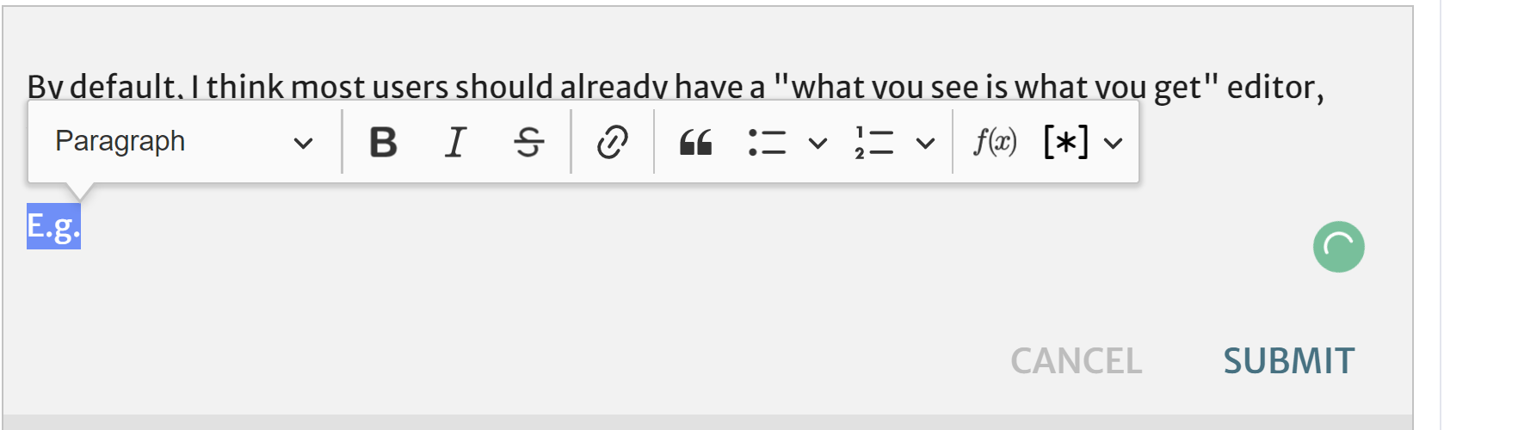Start a bulleted list
The height and width of the screenshot is (430, 1518).
pos(767,142)
